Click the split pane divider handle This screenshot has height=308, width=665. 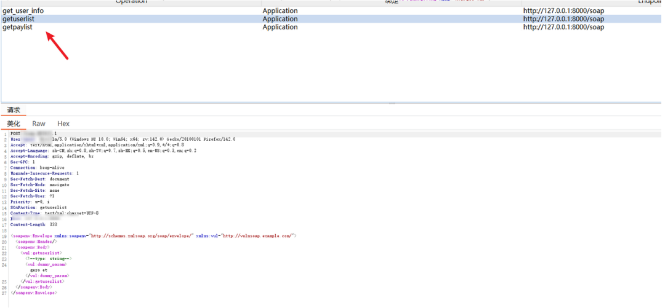click(392, 103)
